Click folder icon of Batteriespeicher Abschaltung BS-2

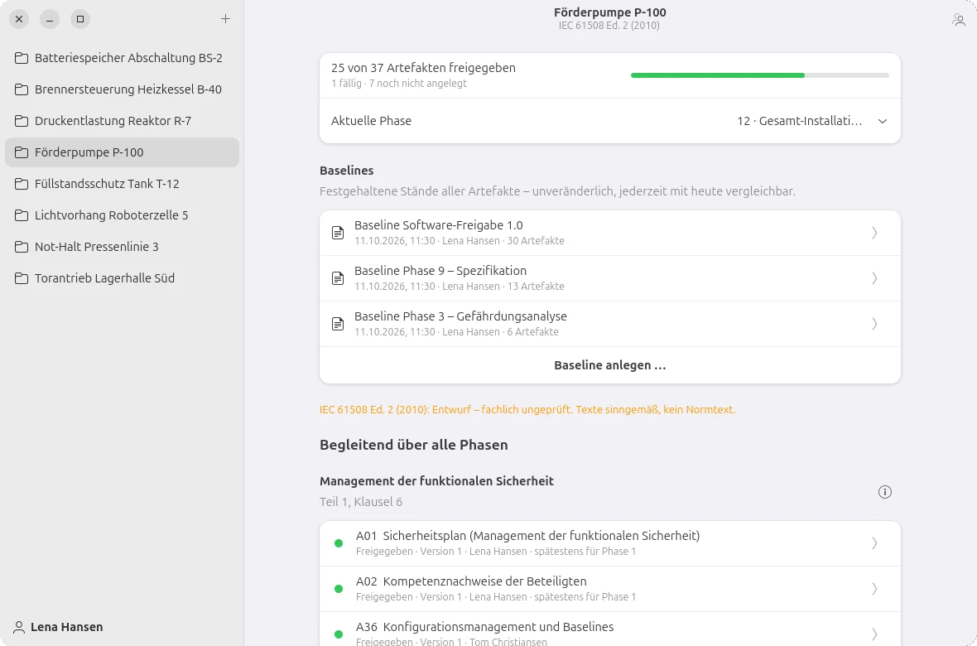[22, 58]
